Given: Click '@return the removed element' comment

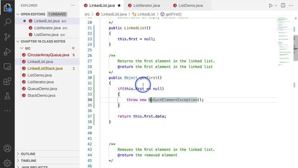Looking at the screenshot, I should (x=147, y=155).
